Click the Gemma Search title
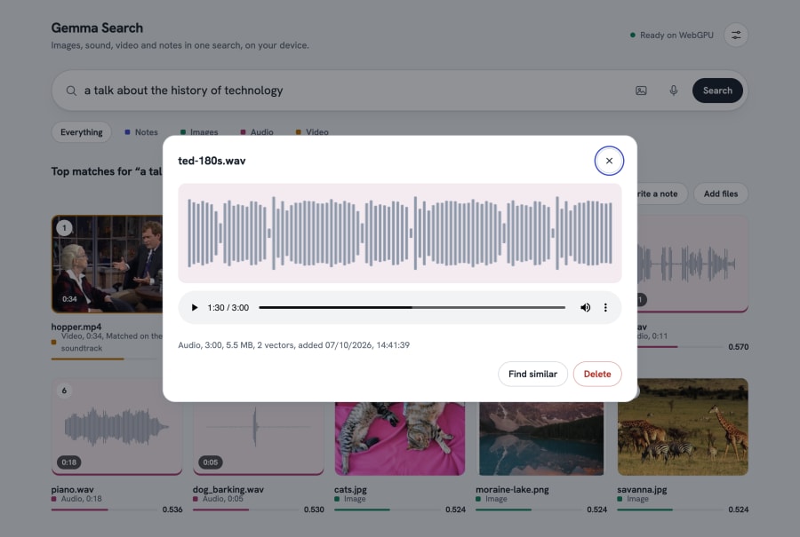800x537 pixels. click(x=97, y=28)
